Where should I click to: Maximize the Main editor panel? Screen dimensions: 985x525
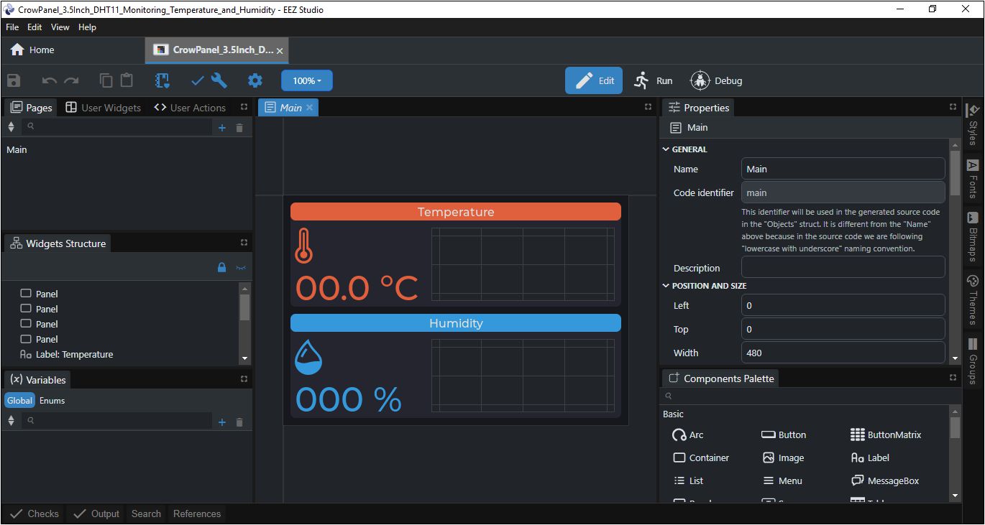pos(648,107)
